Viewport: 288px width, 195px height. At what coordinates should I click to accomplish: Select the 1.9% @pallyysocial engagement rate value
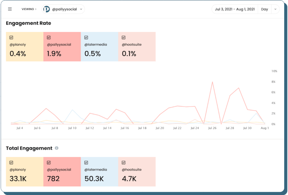pos(54,54)
